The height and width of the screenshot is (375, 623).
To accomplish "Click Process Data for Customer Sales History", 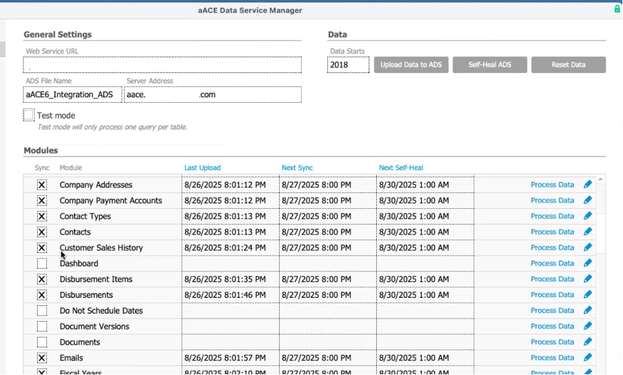I will 552,247.
